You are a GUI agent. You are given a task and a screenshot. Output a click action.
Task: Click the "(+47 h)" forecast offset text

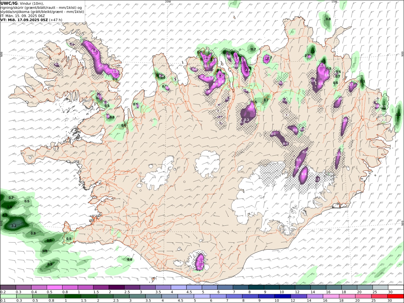pos(56,20)
